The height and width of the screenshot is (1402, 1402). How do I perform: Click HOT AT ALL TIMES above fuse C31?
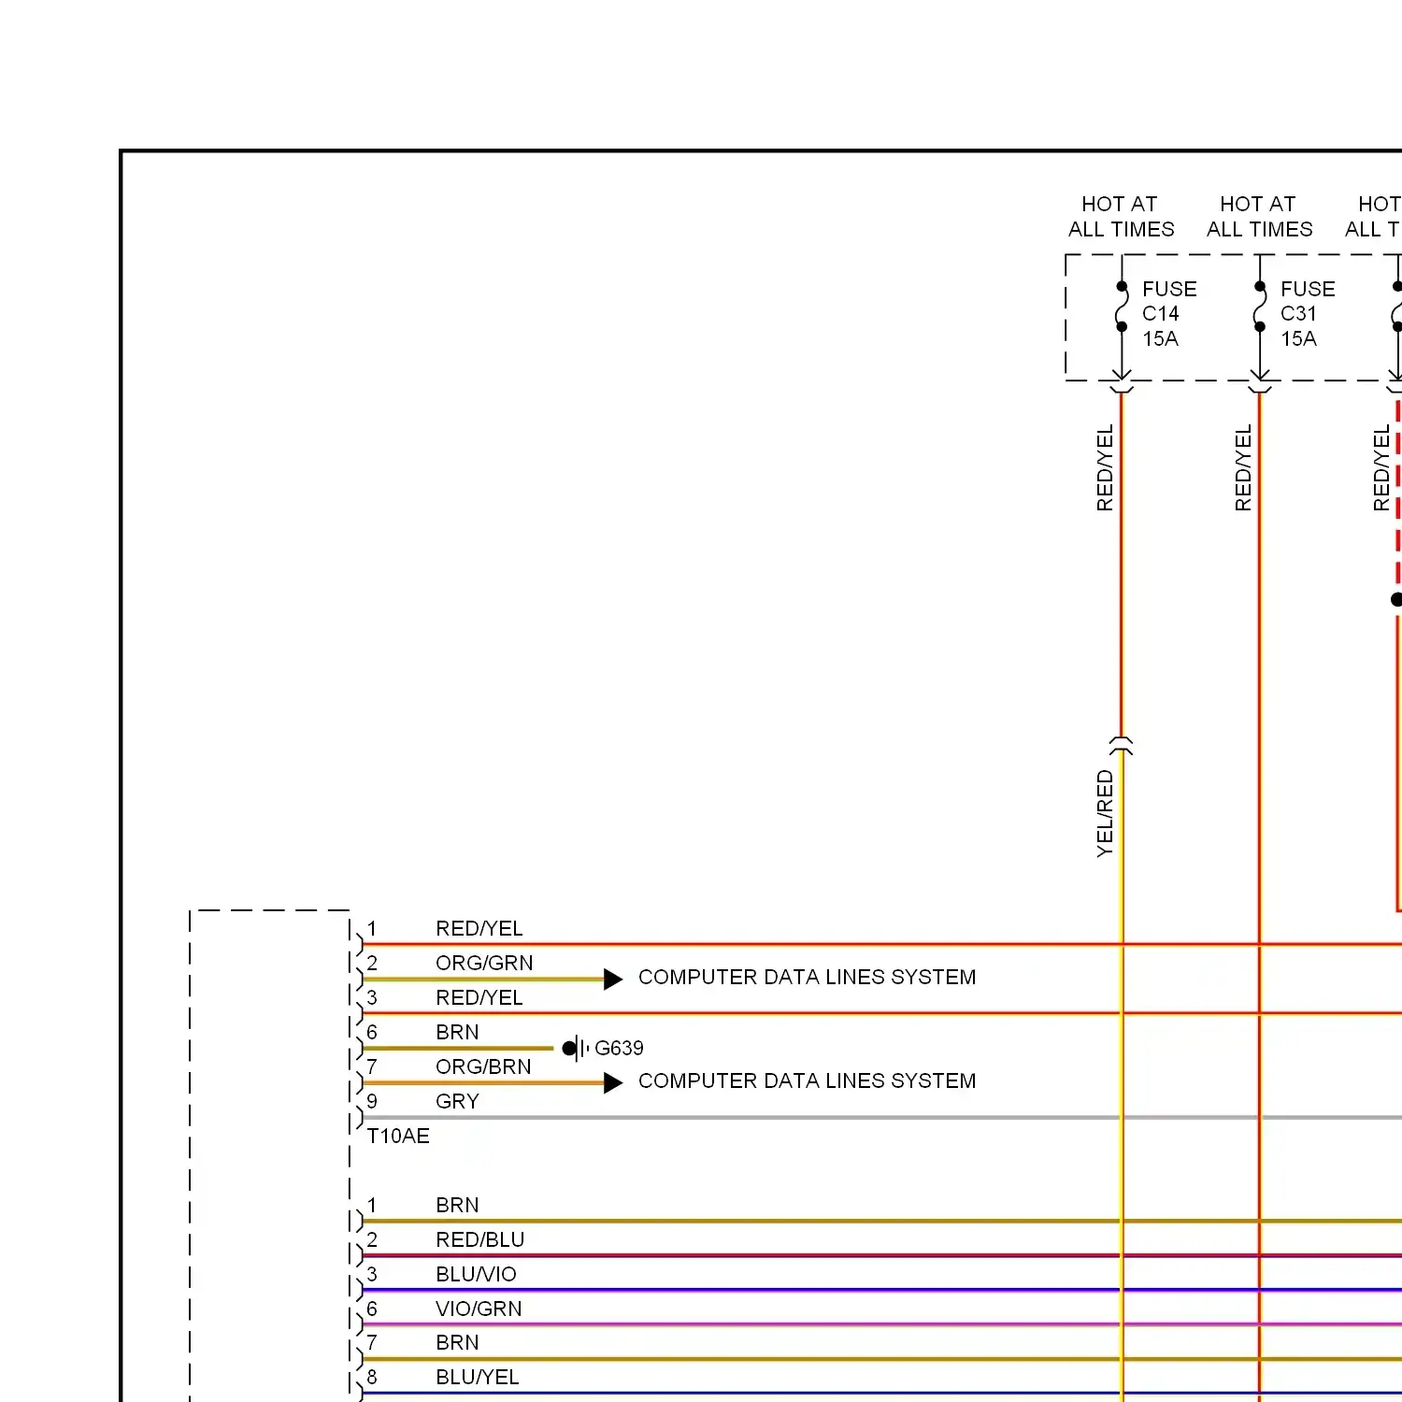point(1259,217)
